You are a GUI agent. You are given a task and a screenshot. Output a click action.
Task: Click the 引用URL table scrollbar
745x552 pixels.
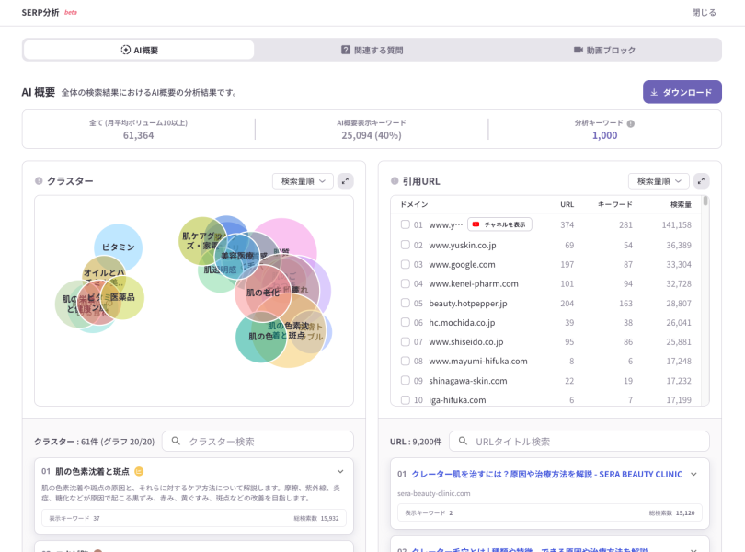pyautogui.click(x=705, y=201)
